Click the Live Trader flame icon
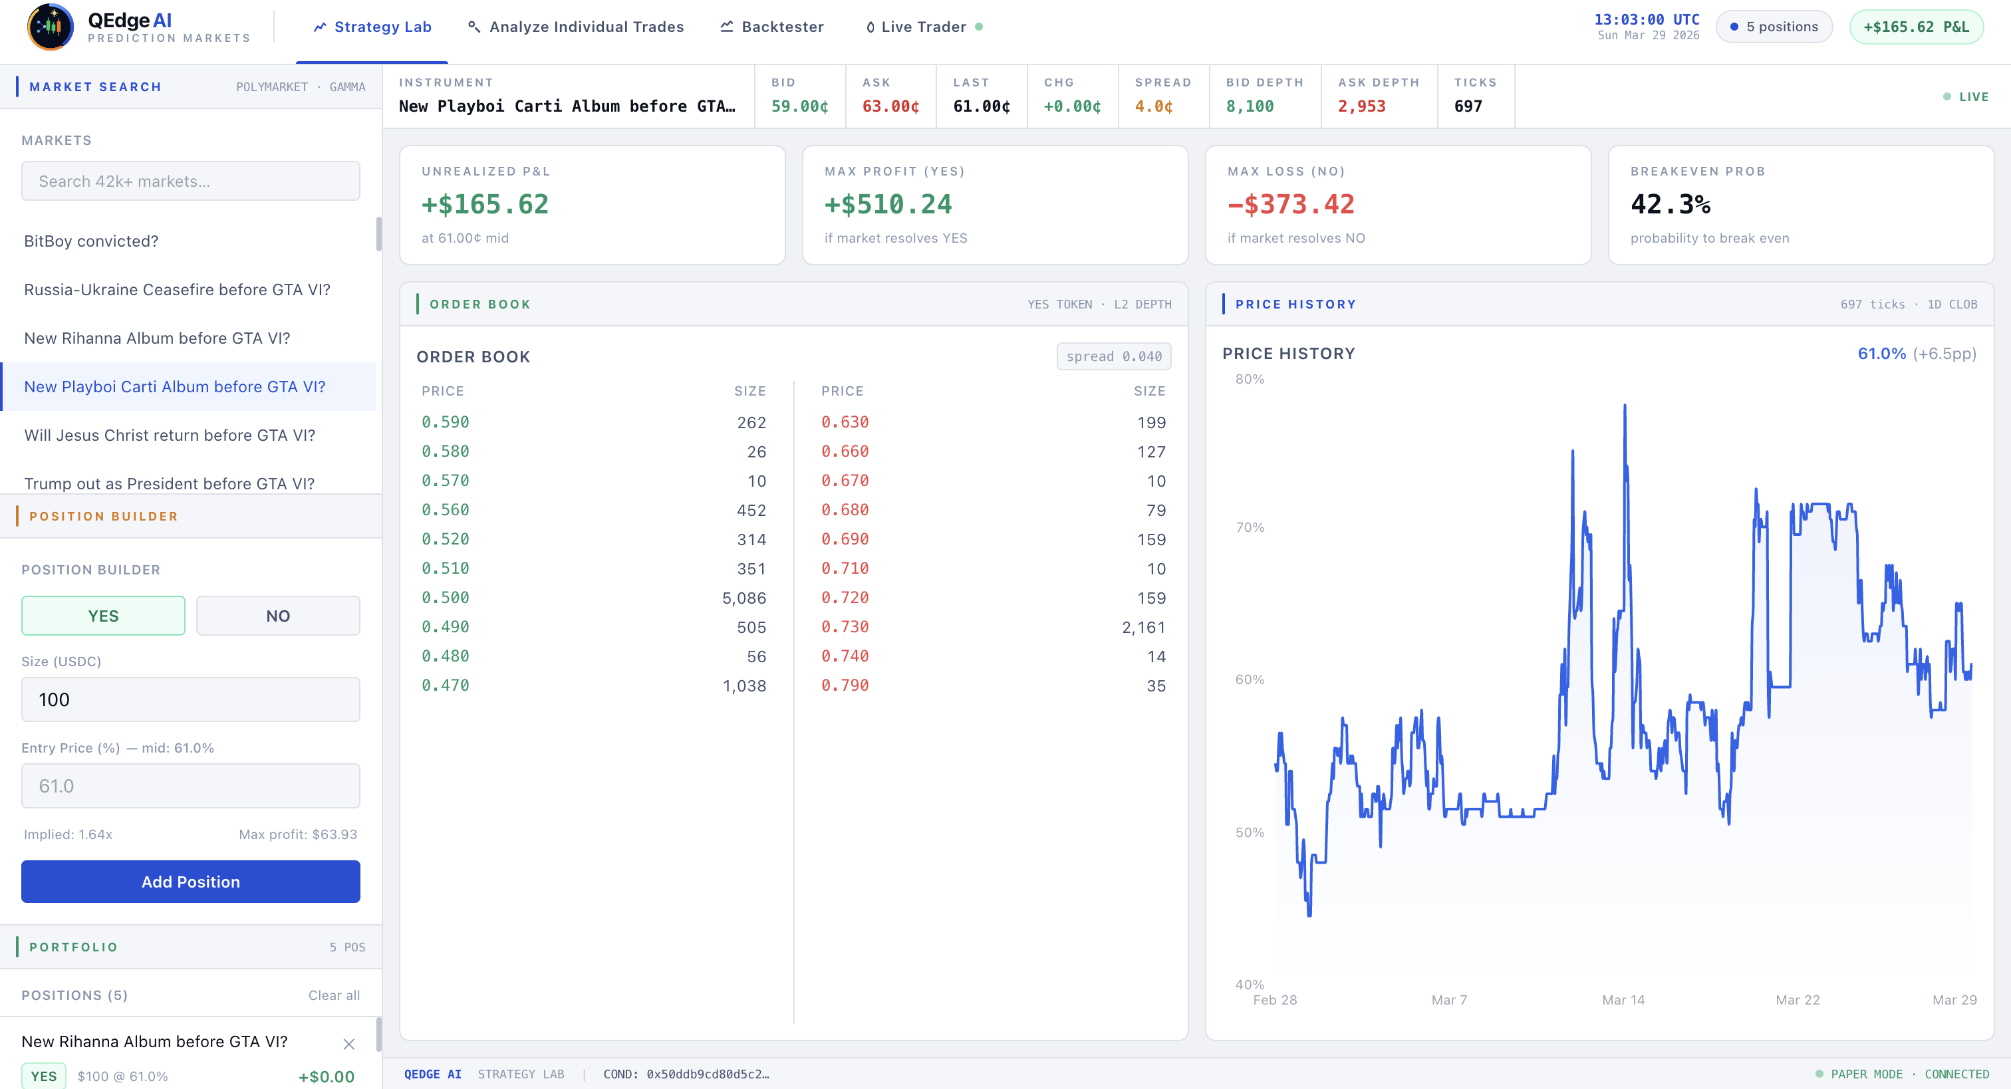 (x=870, y=27)
